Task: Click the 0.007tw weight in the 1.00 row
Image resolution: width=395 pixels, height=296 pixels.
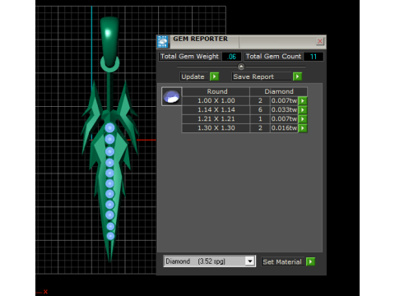Action: click(284, 101)
